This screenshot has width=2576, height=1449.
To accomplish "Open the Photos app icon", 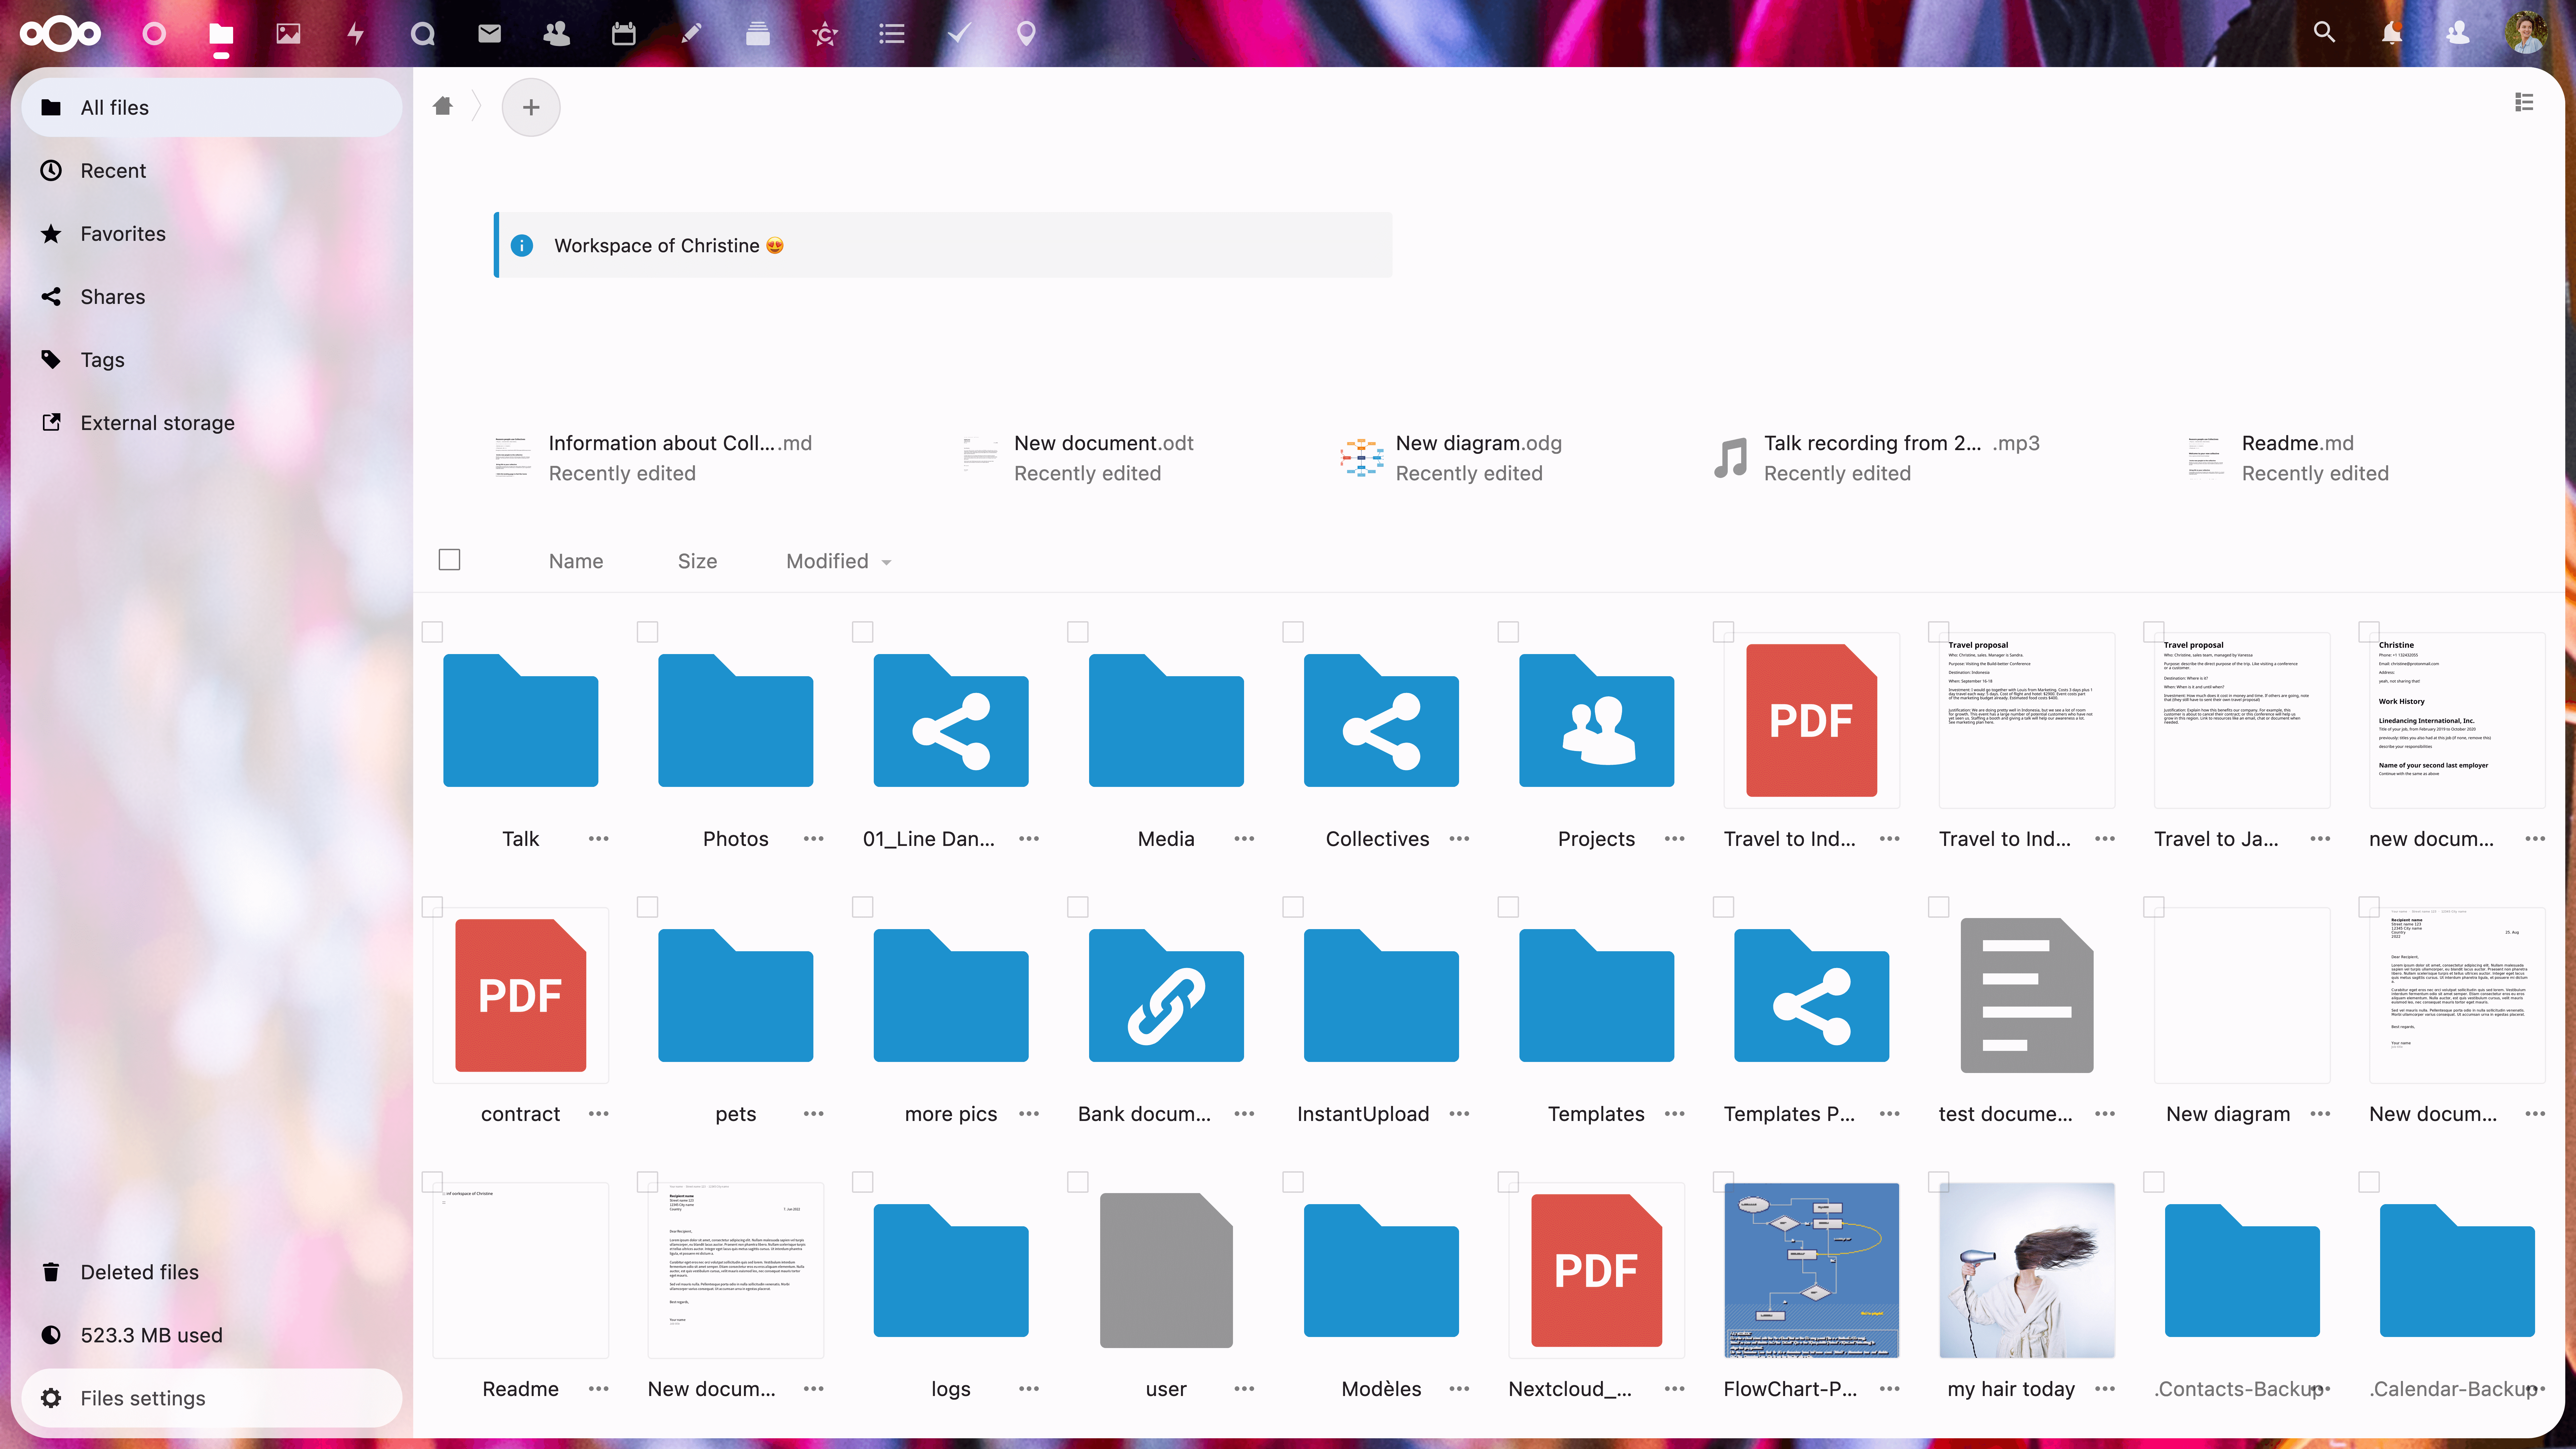I will [x=288, y=34].
